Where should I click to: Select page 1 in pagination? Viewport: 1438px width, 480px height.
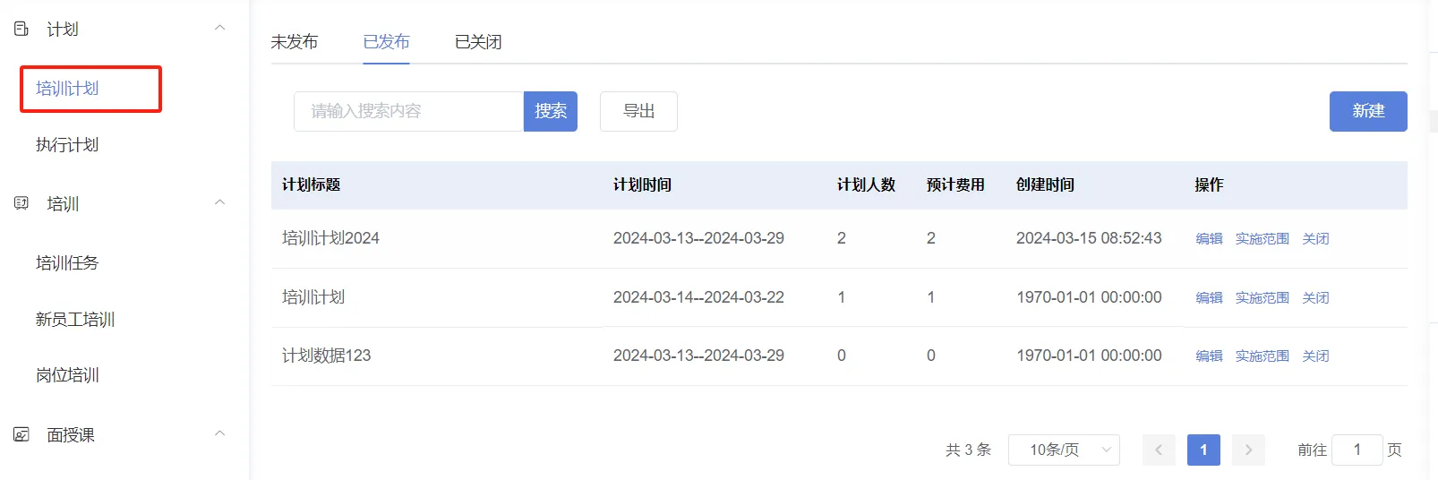point(1203,450)
